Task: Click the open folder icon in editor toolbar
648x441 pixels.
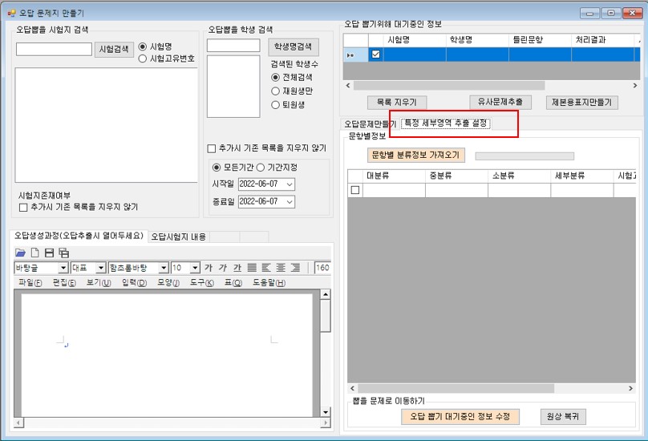Action: tap(20, 253)
